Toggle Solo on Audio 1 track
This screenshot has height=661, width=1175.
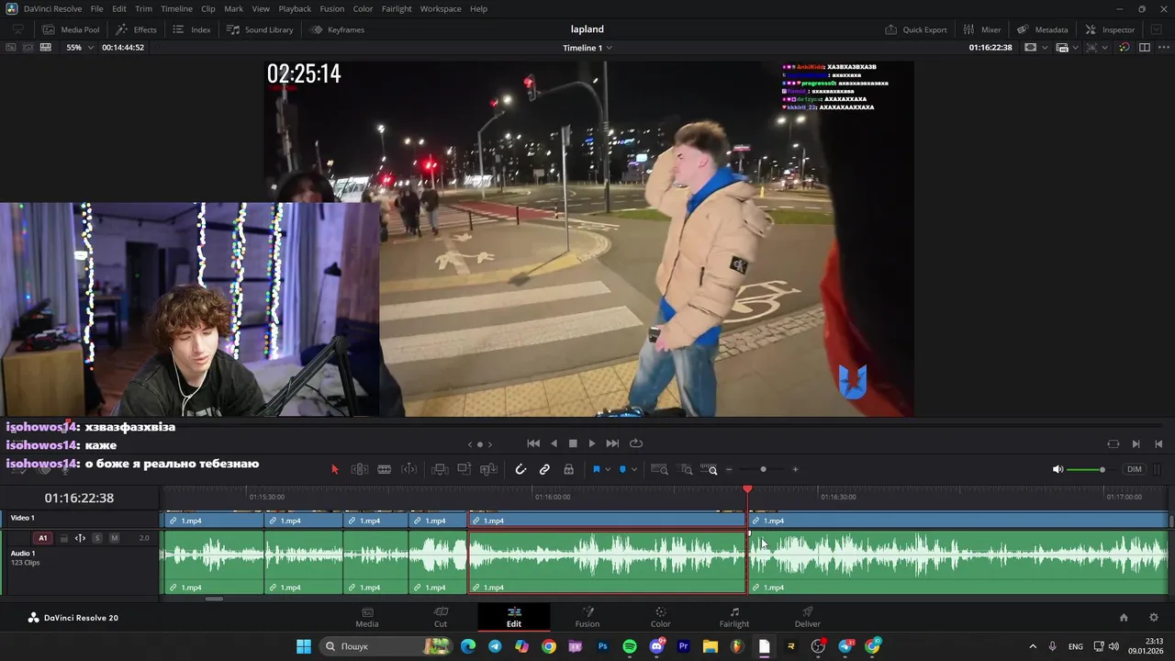click(97, 538)
